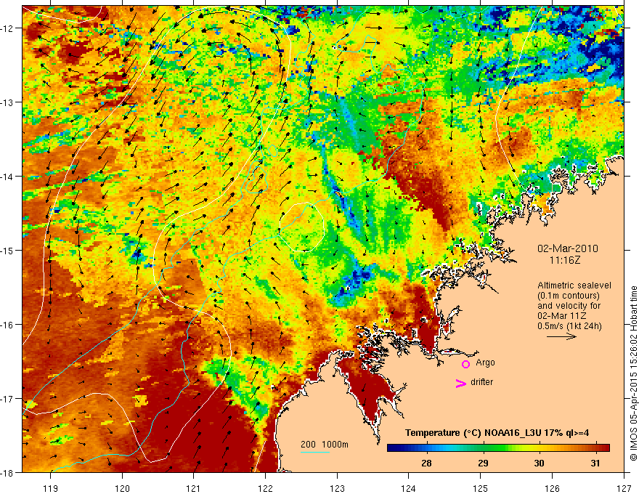Click the Temperature NOAA16_L3U title text
639x494 pixels.
[497, 433]
